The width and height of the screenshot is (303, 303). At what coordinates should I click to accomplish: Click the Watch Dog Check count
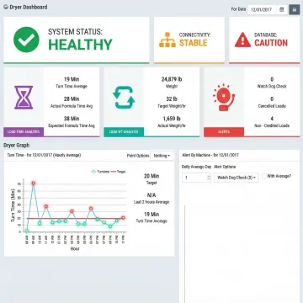[x=272, y=79]
